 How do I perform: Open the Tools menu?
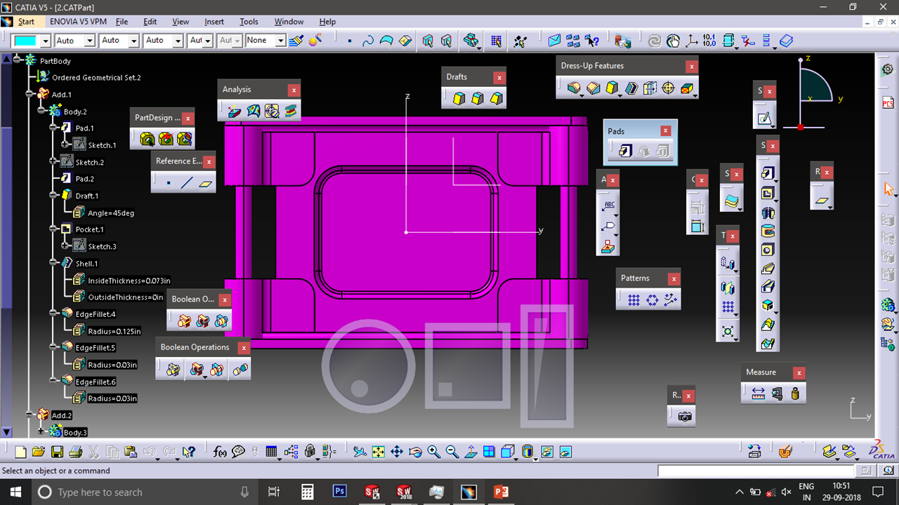(x=249, y=22)
